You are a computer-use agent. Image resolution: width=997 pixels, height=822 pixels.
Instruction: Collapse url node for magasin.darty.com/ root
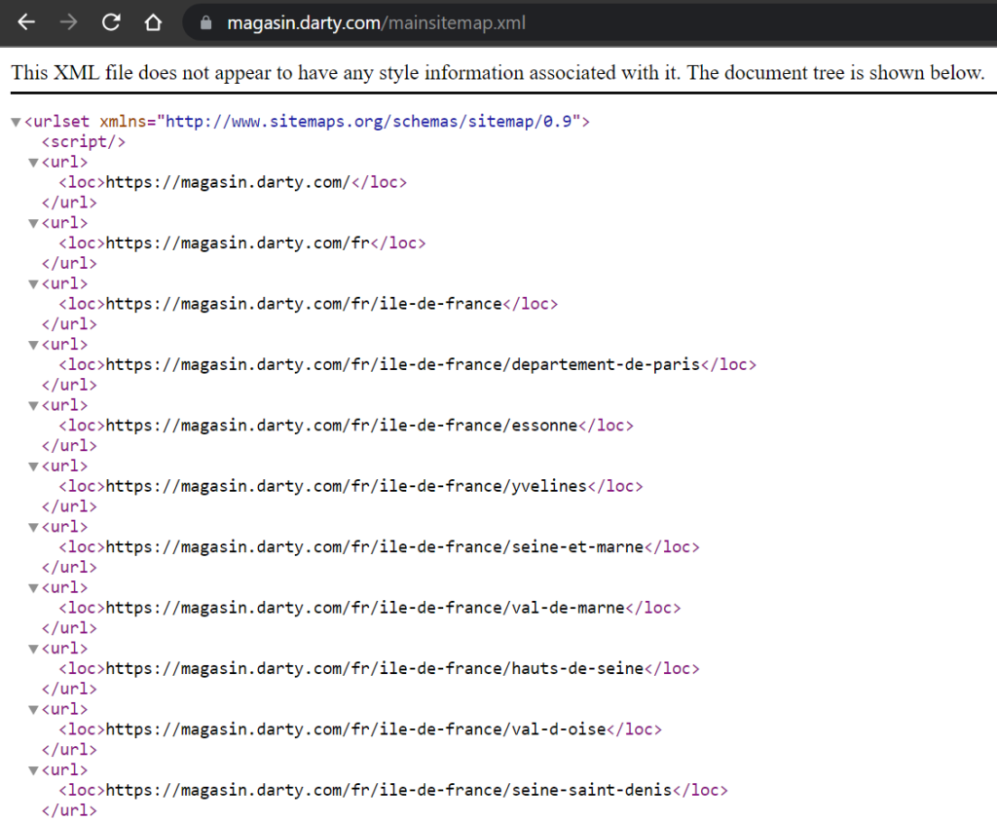[x=34, y=163]
